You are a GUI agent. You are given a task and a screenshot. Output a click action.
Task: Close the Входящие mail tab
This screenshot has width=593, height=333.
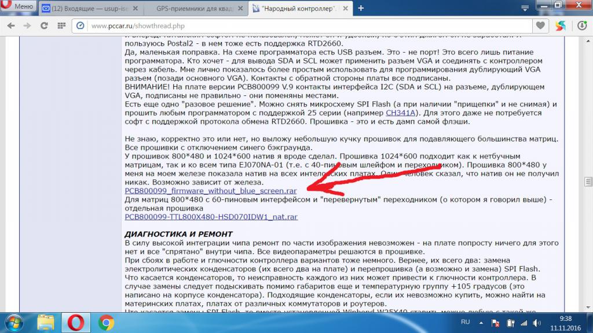136,8
